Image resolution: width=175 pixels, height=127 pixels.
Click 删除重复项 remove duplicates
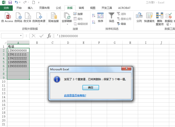160,19
